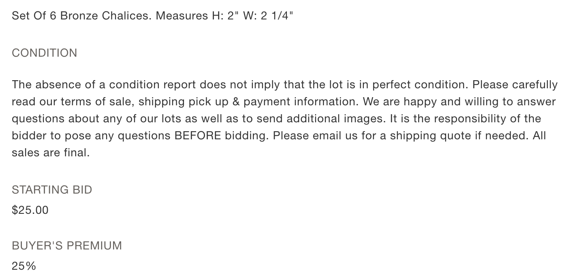Click the BUYER'S PREMIUM heading
Image resolution: width=577 pixels, height=277 pixels.
pyautogui.click(x=67, y=245)
